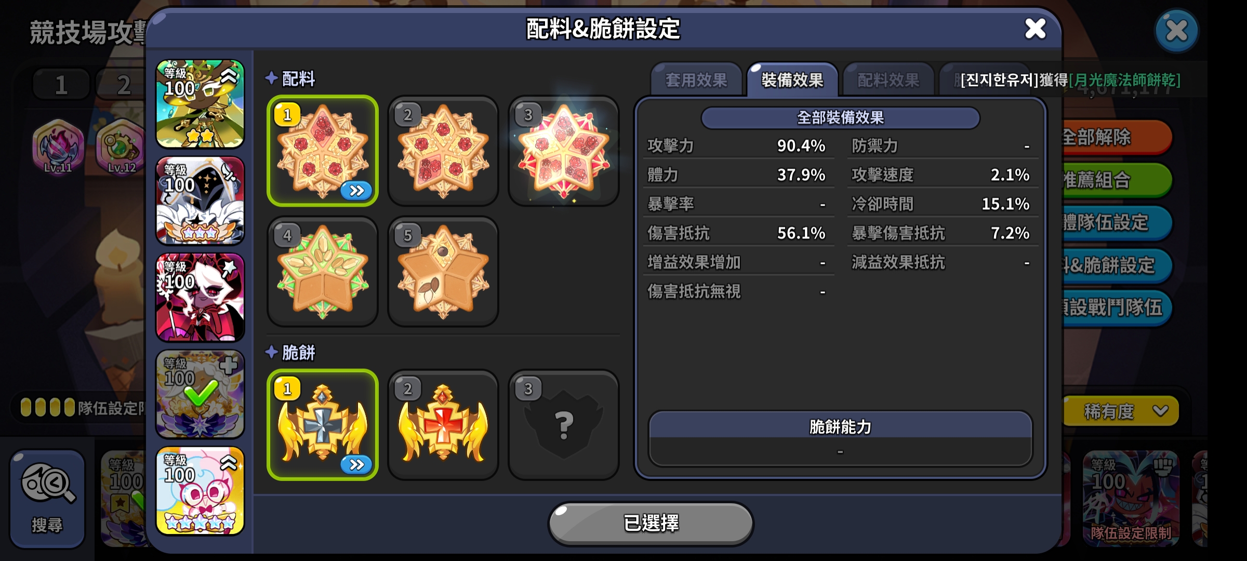Viewport: 1247px width, 561px height.
Task: Select glowing topping slot 3
Action: pos(564,151)
